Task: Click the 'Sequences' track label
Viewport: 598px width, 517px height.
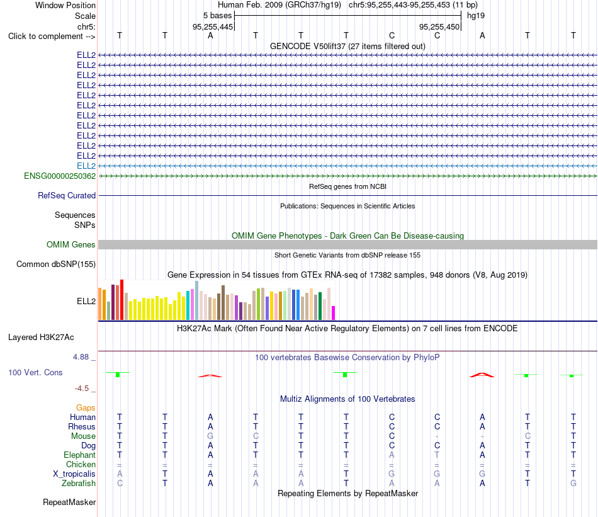Action: [75, 215]
